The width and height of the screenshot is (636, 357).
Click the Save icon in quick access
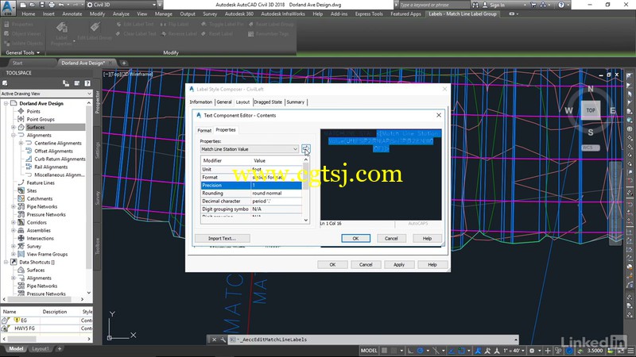coord(42,5)
